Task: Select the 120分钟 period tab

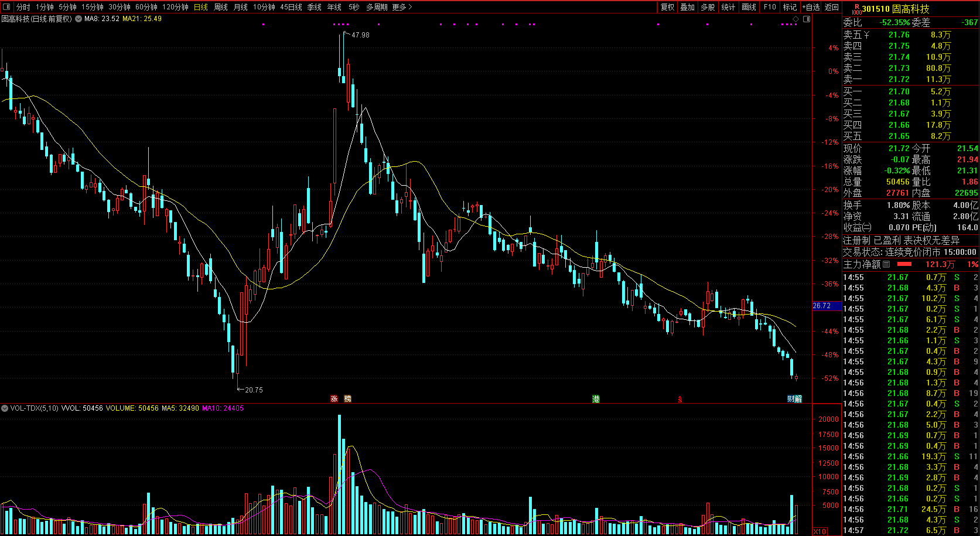Action: 175,7
